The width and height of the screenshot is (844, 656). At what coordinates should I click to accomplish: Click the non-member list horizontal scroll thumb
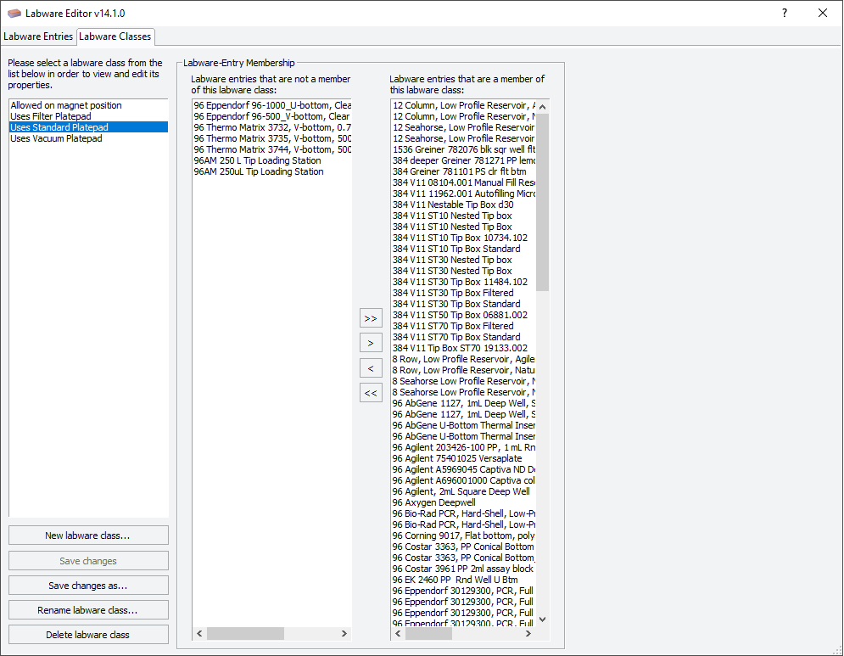click(245, 633)
